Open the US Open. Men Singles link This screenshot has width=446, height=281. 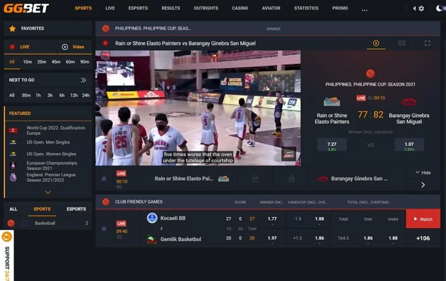pos(48,142)
